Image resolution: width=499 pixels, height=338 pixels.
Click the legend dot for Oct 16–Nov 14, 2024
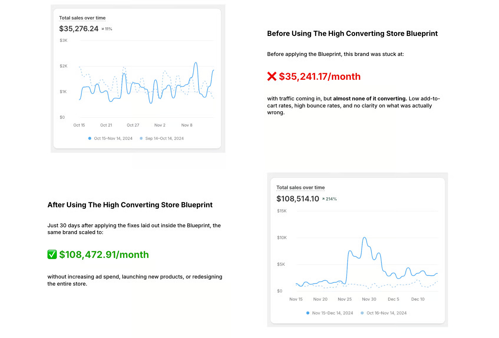[362, 313]
